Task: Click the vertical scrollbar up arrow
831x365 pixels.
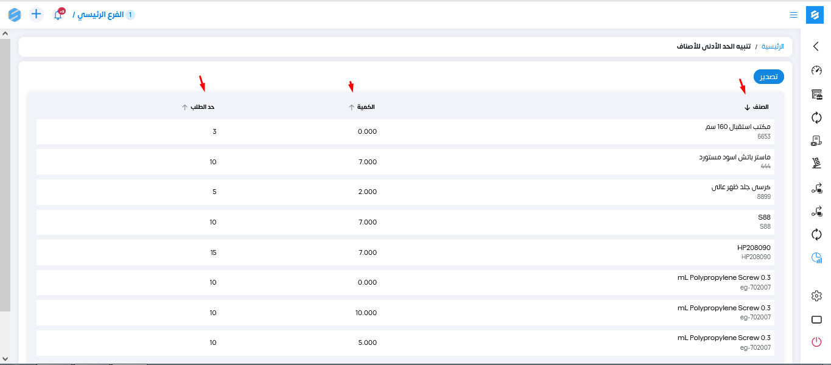Action: coord(5,34)
